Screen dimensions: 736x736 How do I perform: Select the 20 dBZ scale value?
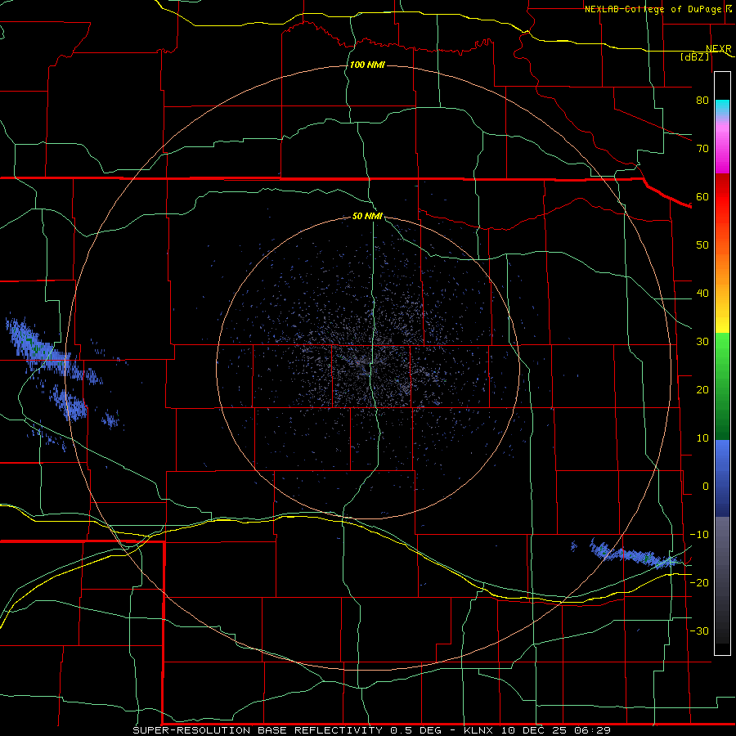702,390
